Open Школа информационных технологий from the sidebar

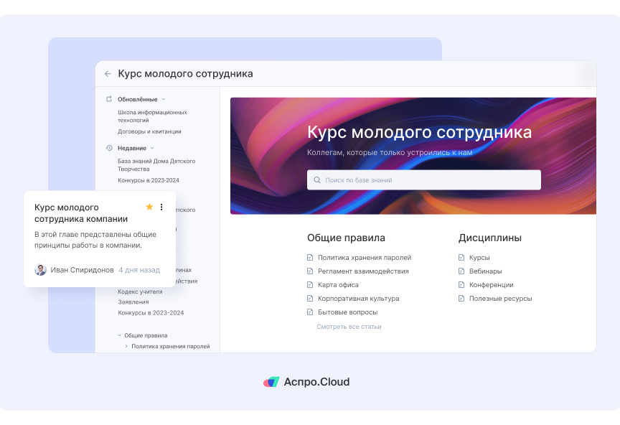coord(152,116)
